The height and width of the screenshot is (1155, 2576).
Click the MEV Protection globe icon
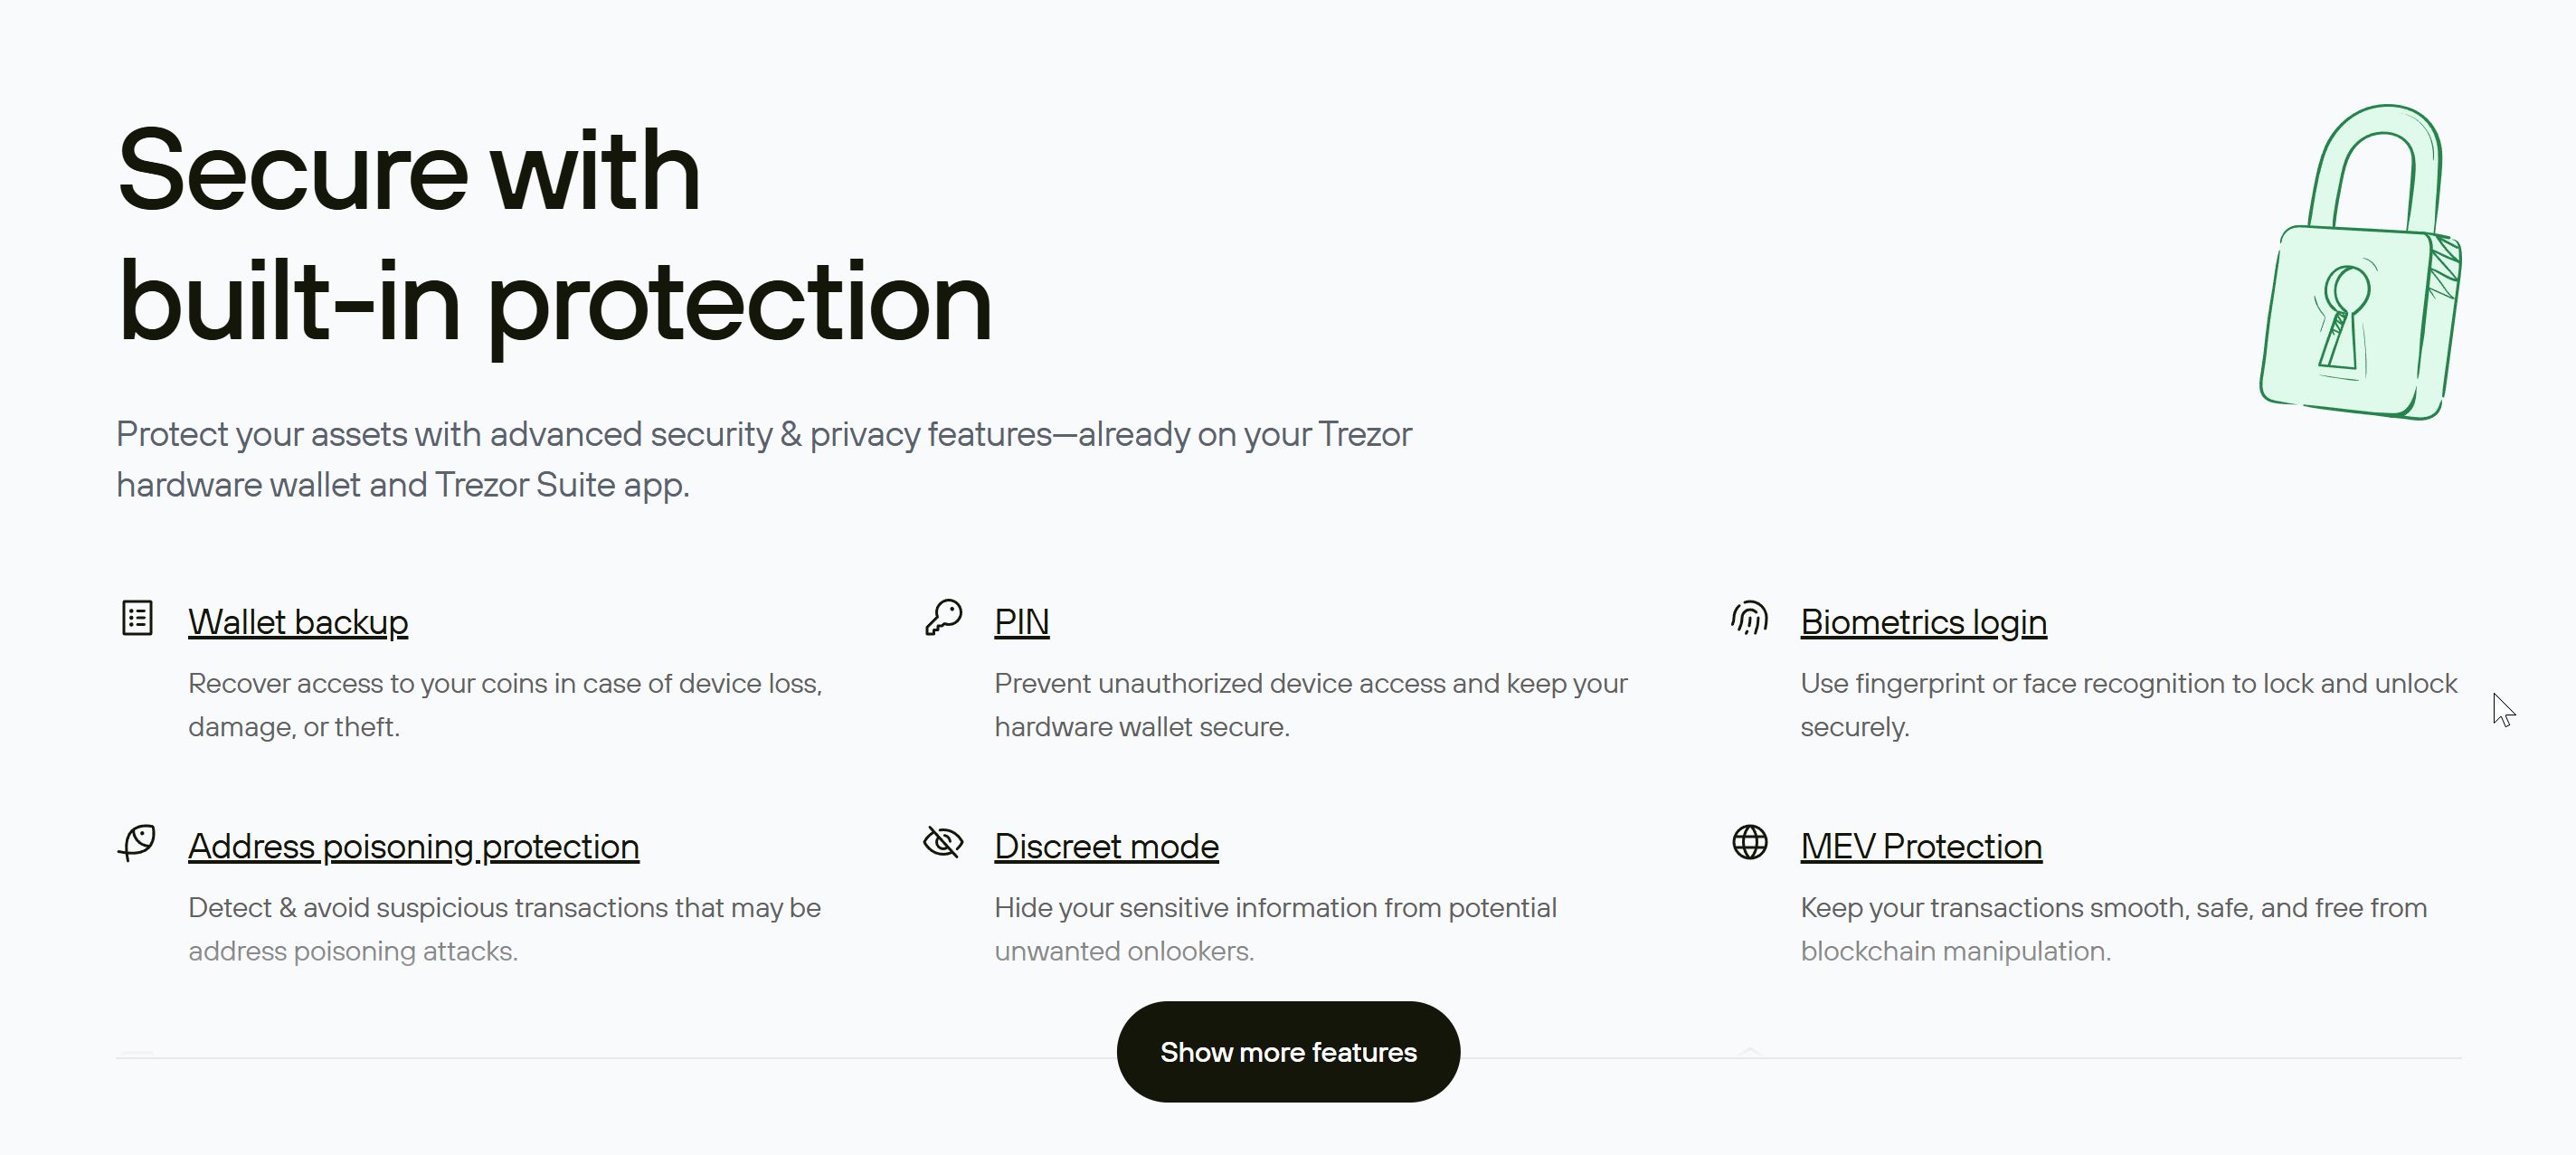click(1749, 842)
